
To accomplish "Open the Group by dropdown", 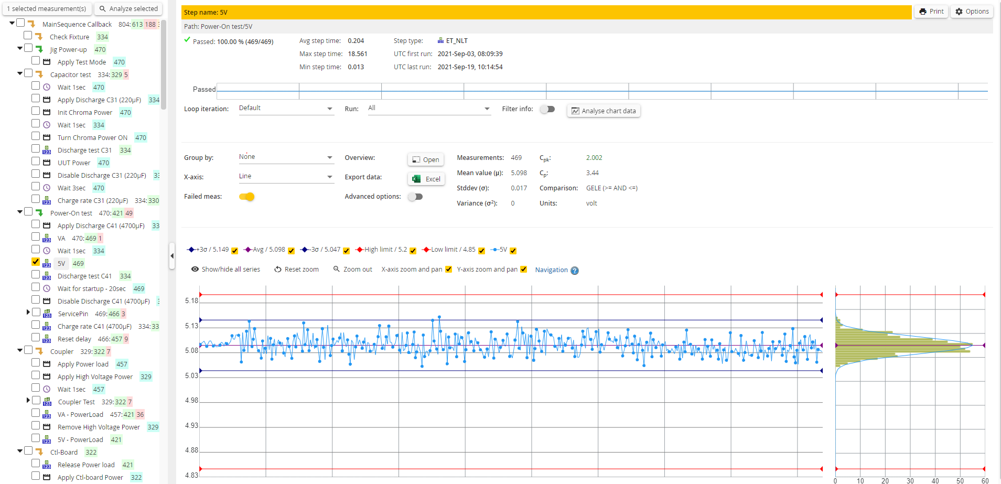I will pos(286,157).
